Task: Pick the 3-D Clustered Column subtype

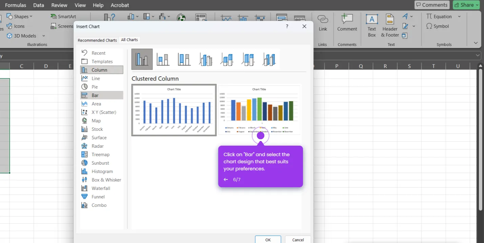Action: coord(205,59)
